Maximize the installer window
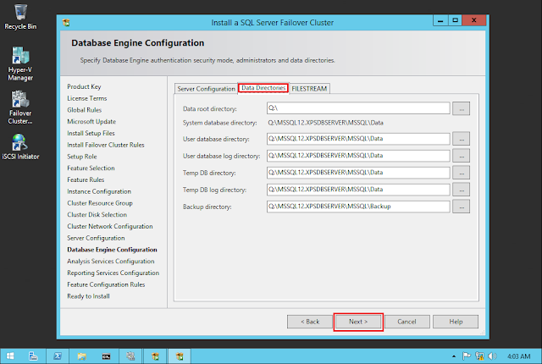Image resolution: width=542 pixels, height=364 pixels. coord(456,20)
